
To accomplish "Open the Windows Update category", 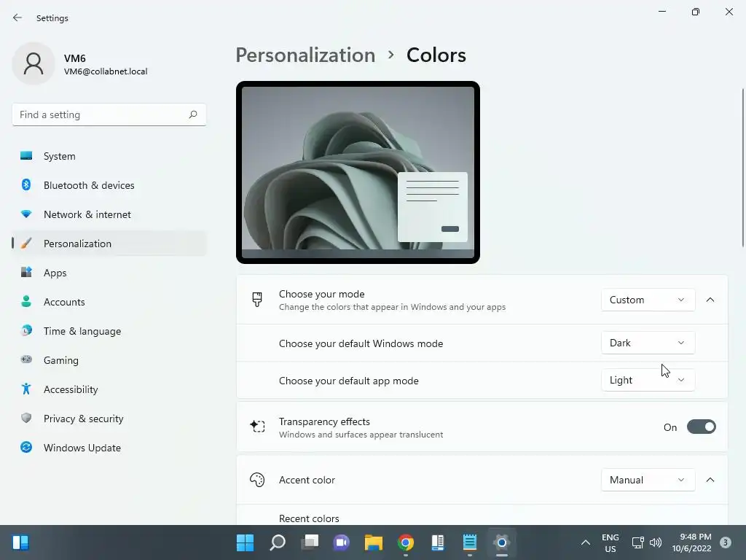I will tap(109, 448).
